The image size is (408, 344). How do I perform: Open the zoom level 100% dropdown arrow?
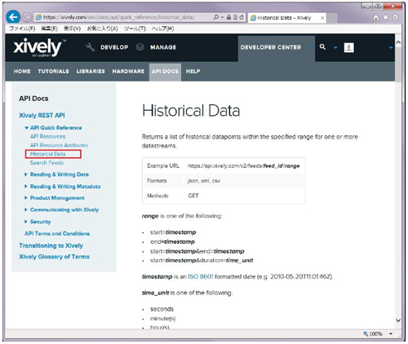[x=391, y=333]
